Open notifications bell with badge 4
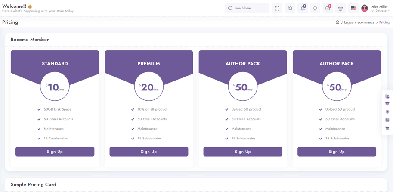The width and height of the screenshot is (393, 192). [303, 8]
